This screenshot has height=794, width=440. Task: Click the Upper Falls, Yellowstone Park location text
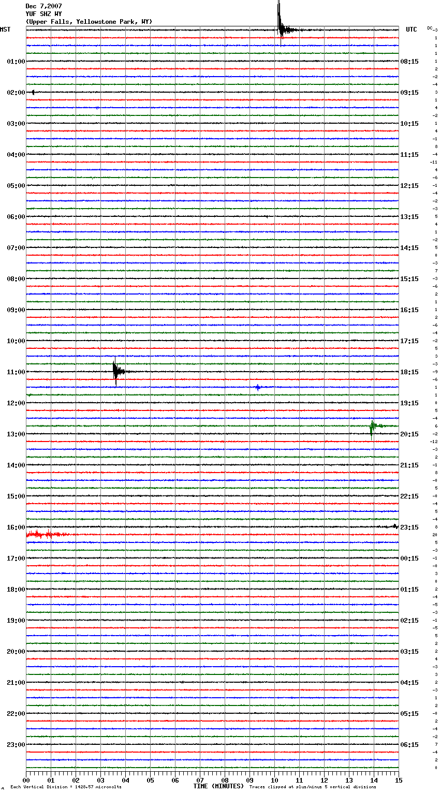(89, 22)
